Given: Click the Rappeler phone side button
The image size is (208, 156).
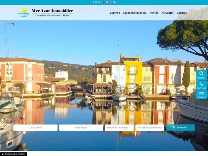Looking at the screenshot, I should (x=201, y=85).
